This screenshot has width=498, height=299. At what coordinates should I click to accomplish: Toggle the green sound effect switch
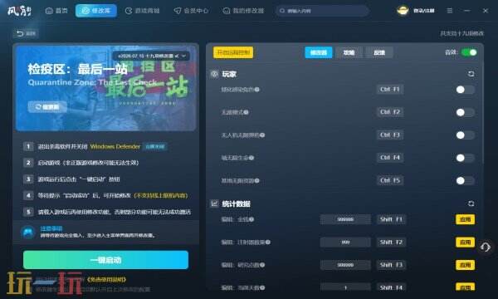click(469, 52)
